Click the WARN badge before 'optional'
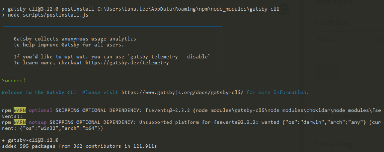Viewport: 384px width, 152px height. 19,111
